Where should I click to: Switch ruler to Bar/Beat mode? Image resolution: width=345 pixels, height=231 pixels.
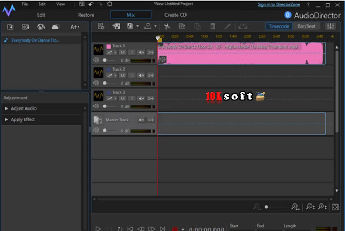pos(307,26)
